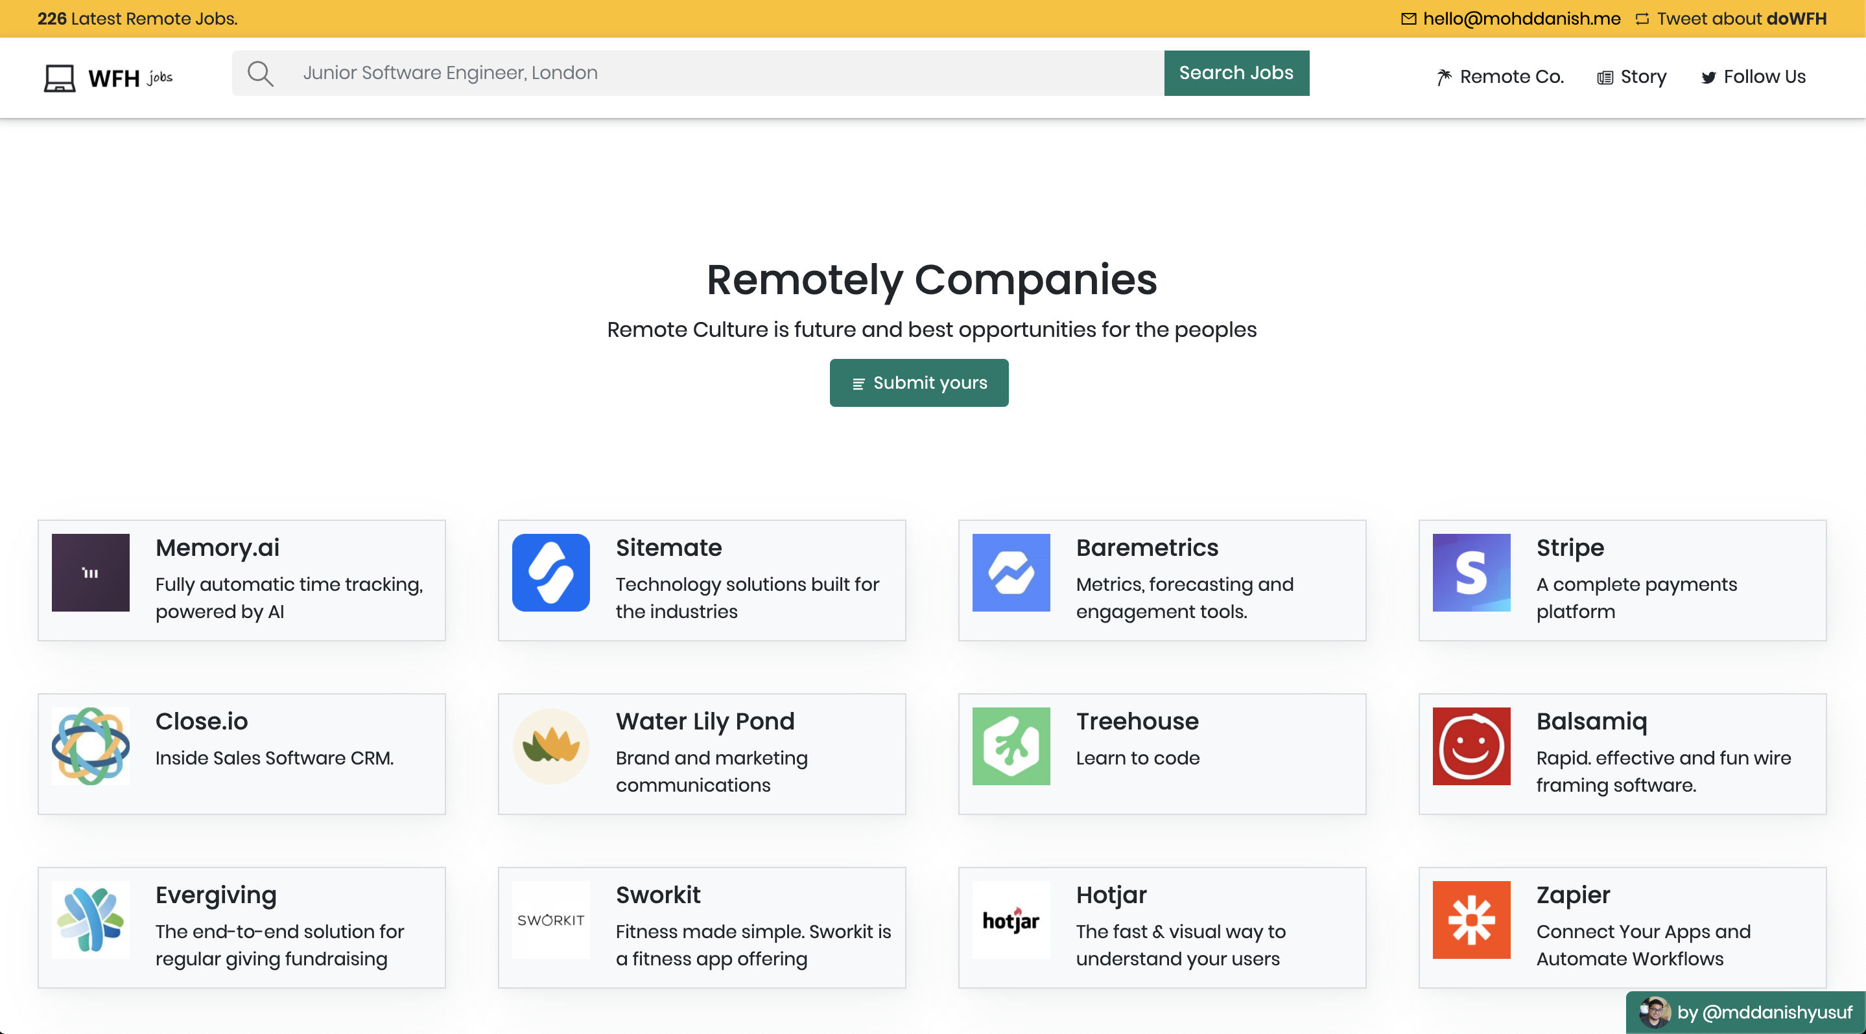The height and width of the screenshot is (1034, 1866).
Task: Select the Treehouse green frog logo
Action: click(1011, 746)
